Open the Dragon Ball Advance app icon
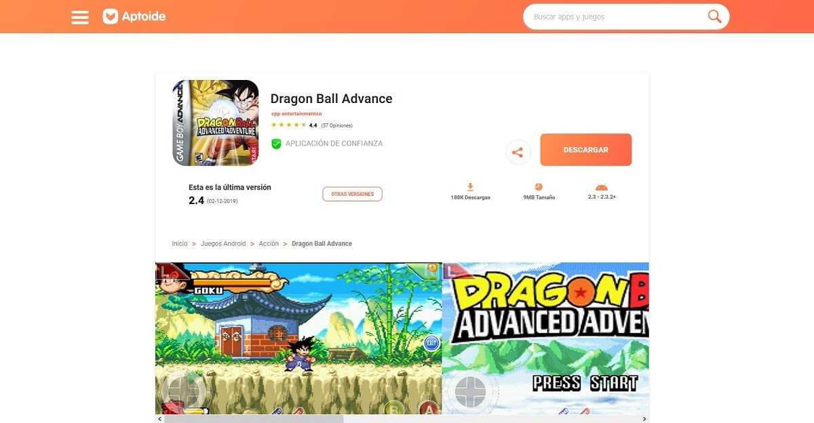Screen dimensions: 814x423 216,123
